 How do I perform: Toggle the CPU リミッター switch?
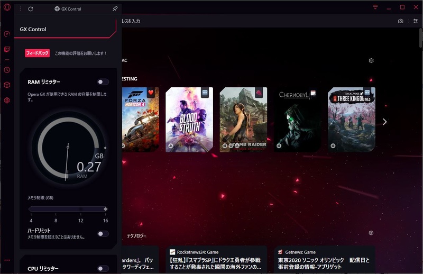coord(103,268)
